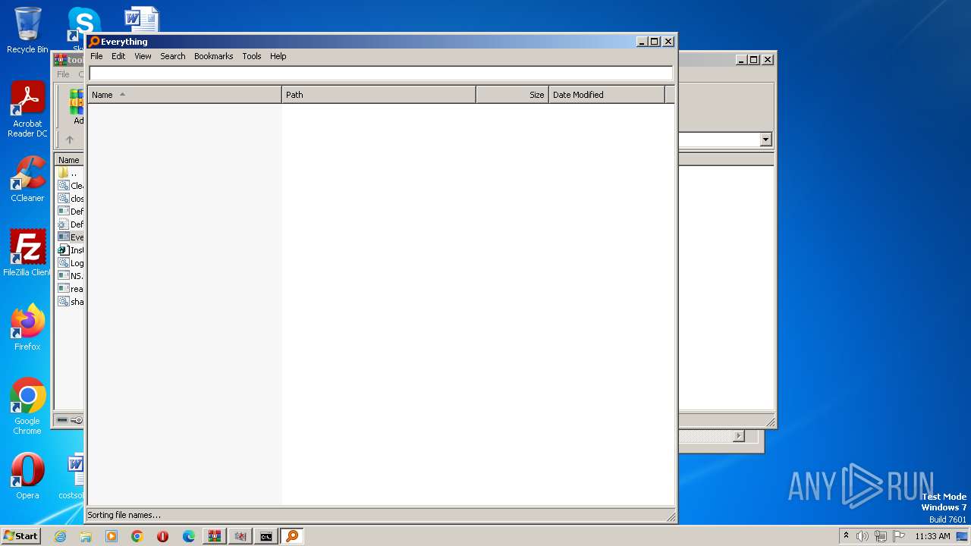Select the 'Log' file row in WinRAR
Viewport: 971px width, 546px height.
point(71,263)
